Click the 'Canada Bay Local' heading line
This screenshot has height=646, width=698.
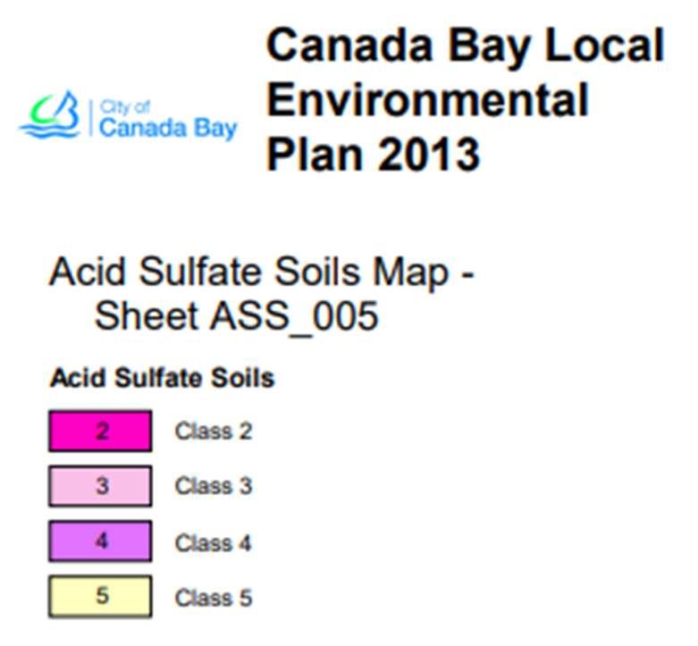[465, 46]
